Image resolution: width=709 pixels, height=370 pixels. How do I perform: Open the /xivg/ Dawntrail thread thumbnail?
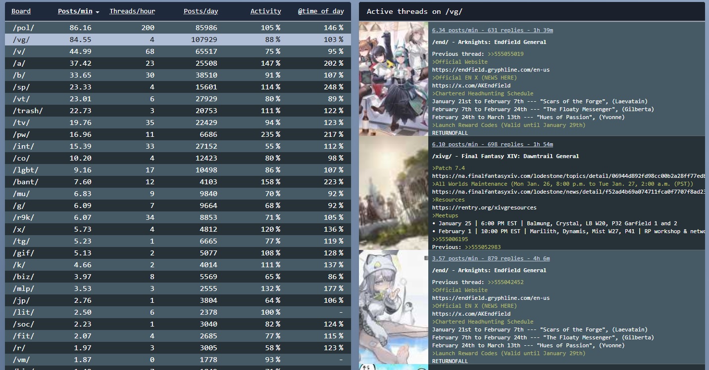pos(394,193)
